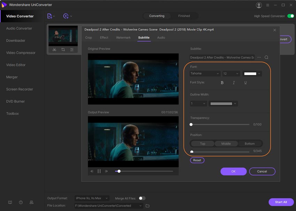Click the Reset button
The width and height of the screenshot is (296, 211).
pyautogui.click(x=197, y=160)
